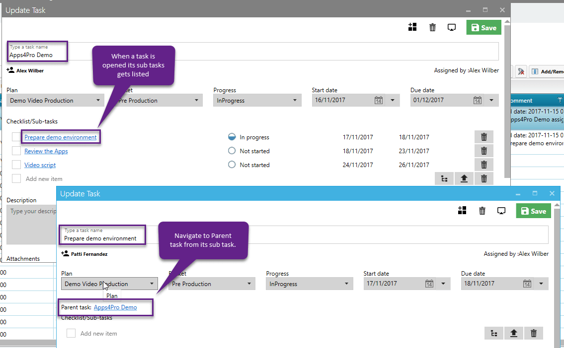Image resolution: width=564 pixels, height=348 pixels.
Task: Click the grid-add icon in the back Update Task window
Action: point(412,27)
